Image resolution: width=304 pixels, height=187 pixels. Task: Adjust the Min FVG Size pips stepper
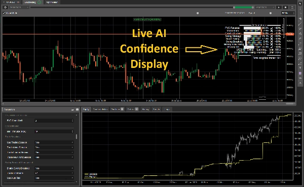coord(72,131)
